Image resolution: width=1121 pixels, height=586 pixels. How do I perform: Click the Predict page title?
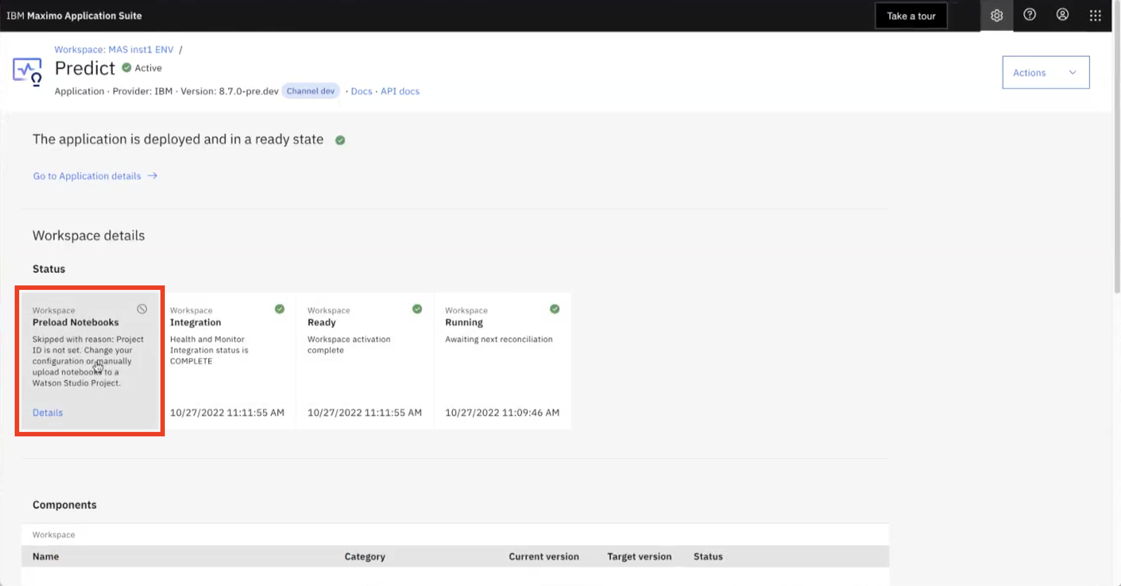point(85,68)
